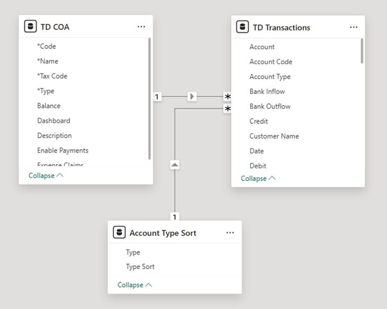387x309 pixels.
Task: Select the Customer Name field in TD Transactions
Action: coord(274,136)
